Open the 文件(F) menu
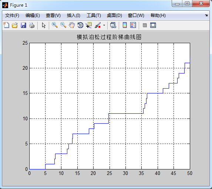Image resolution: width=212 pixels, height=189 pixels. tap(12, 16)
